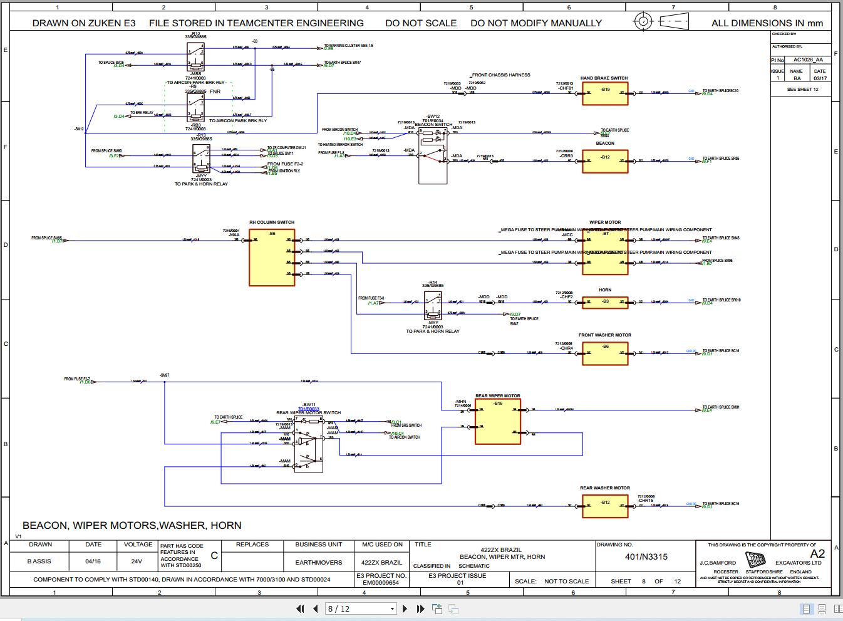This screenshot has width=843, height=621.
Task: Click the 'AC1026_AA' PI number cell
Action: pos(808,60)
